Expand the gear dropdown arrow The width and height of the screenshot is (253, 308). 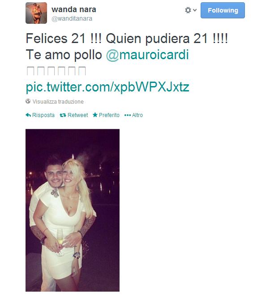(195, 10)
